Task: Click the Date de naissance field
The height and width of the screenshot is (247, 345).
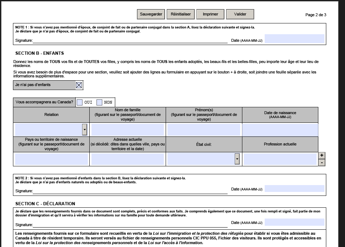Action: (x=280, y=130)
